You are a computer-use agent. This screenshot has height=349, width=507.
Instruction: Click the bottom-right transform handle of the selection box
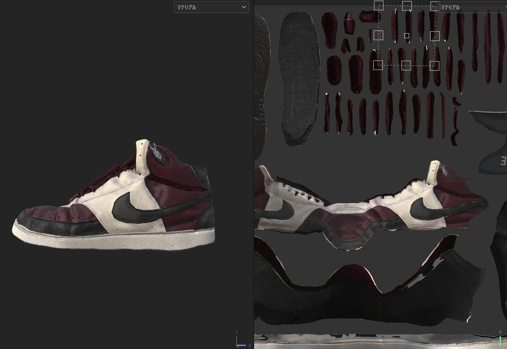434,66
